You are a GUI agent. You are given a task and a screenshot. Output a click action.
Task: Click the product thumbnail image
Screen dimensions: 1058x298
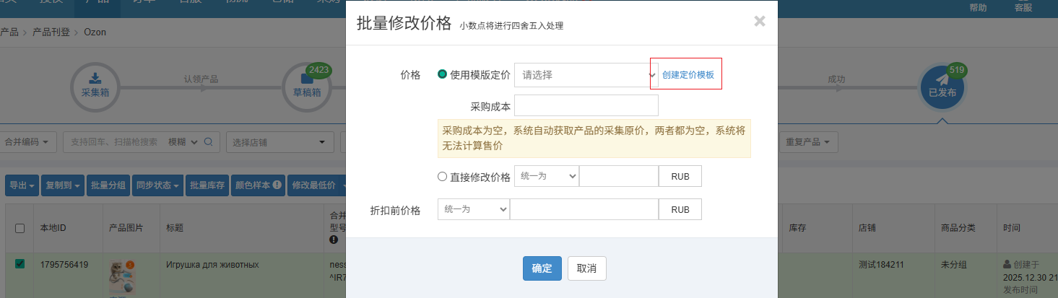pyautogui.click(x=121, y=276)
